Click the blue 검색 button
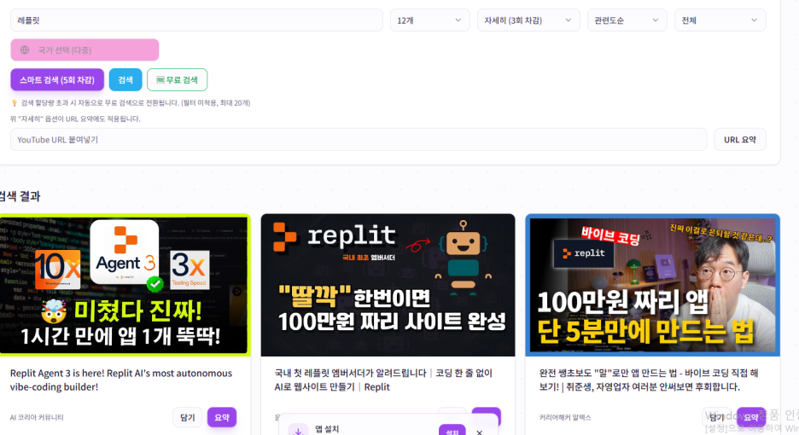The width and height of the screenshot is (799, 435). tap(125, 80)
